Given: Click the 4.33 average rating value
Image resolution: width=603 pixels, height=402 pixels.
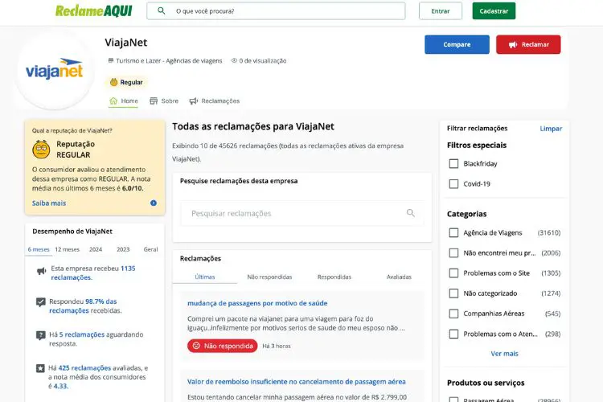Looking at the screenshot, I should click(60, 386).
